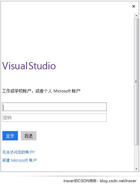140x186 pixels.
Task: Click the grip lines on the scrollbar thumb
Action: [136, 82]
